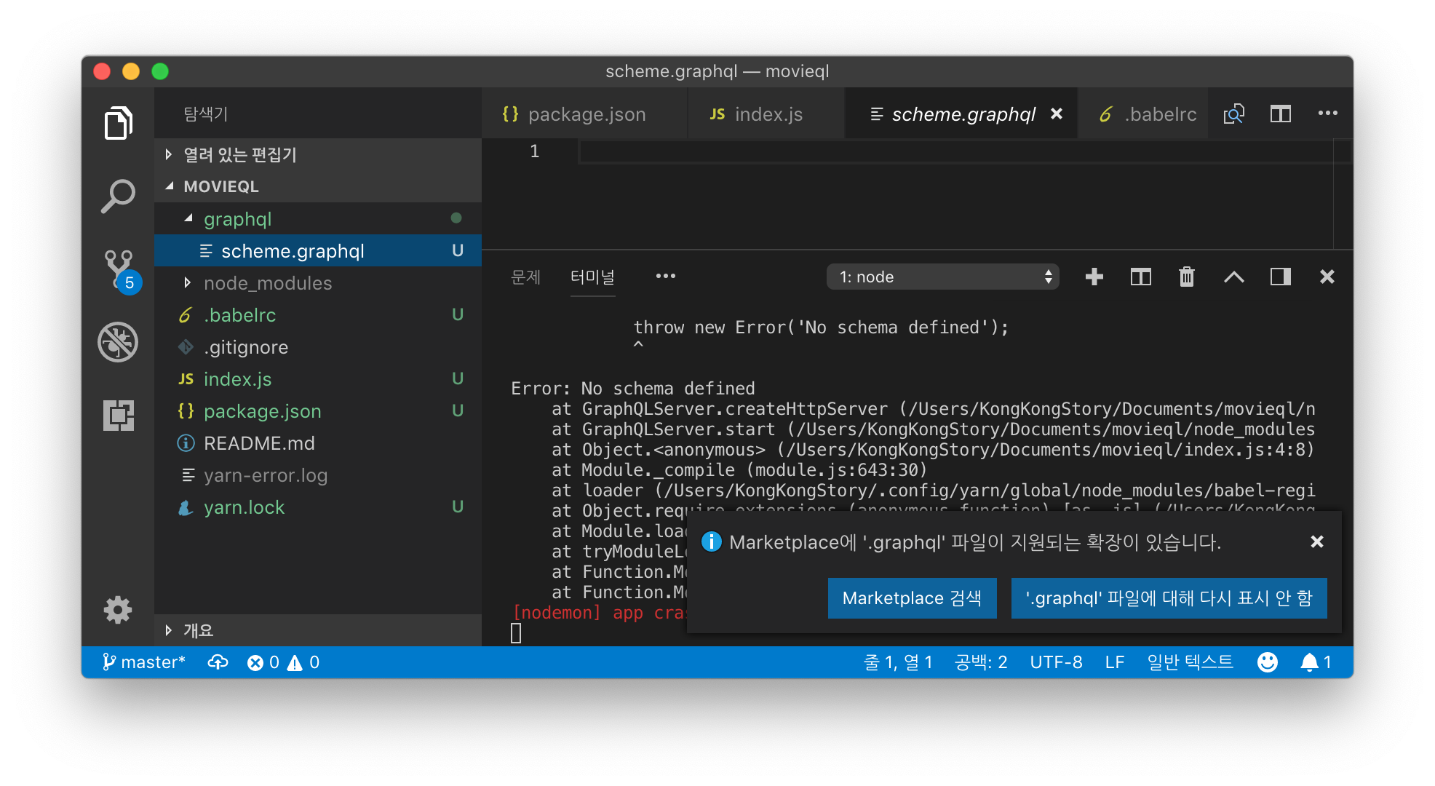Dismiss the Marketplace notification with X
Image resolution: width=1435 pixels, height=786 pixels.
click(x=1316, y=541)
